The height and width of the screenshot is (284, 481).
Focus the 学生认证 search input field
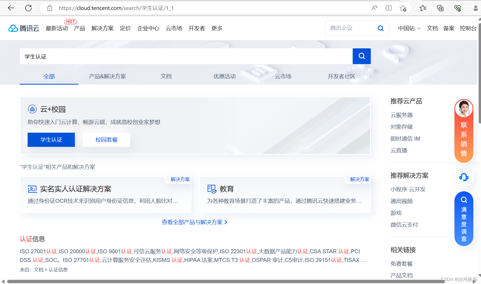(x=186, y=56)
